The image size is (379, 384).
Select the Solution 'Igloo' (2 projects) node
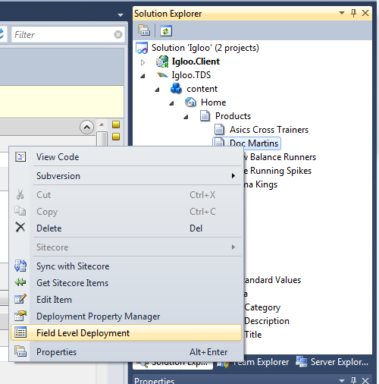point(205,48)
